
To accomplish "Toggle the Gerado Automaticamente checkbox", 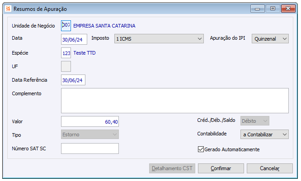I will pyautogui.click(x=201, y=149).
